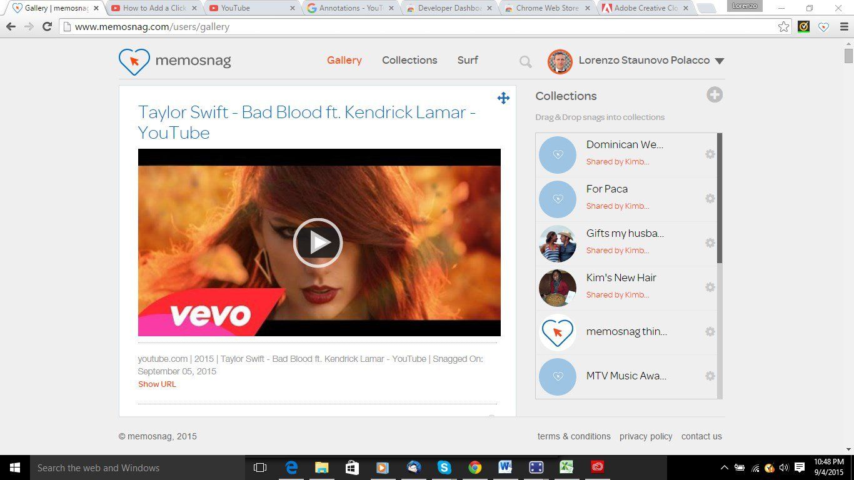Close the Gallery | memosnag browser tab

pyautogui.click(x=96, y=8)
